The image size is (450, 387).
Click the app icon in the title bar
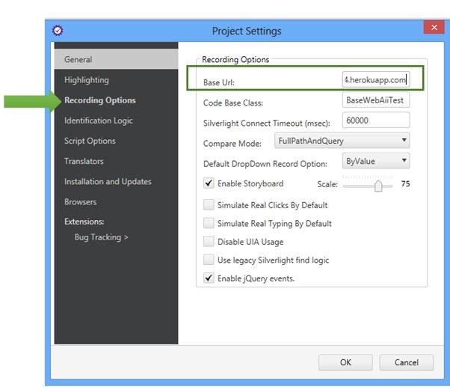pyautogui.click(x=58, y=31)
